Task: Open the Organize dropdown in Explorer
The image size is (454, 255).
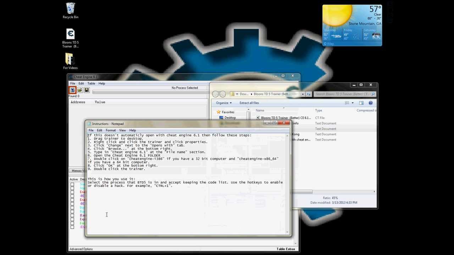Action: [224, 103]
